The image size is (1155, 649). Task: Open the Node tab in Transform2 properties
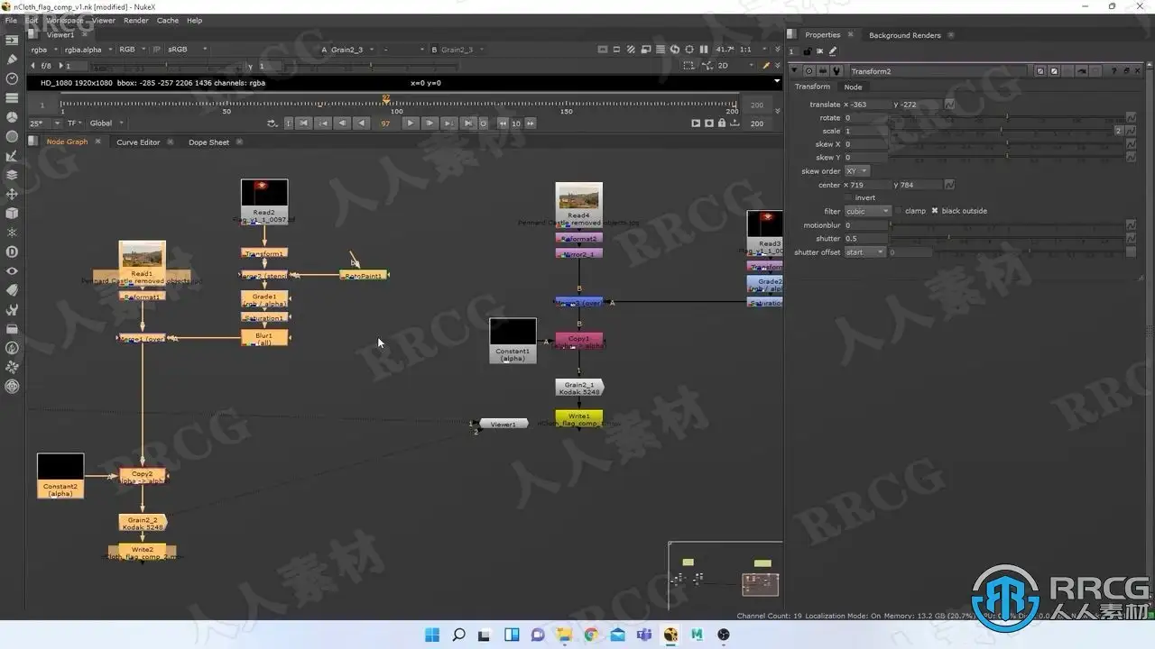coord(853,87)
